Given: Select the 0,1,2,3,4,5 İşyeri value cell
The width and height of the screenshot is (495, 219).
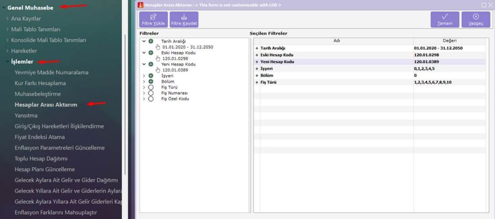Looking at the screenshot, I should click(x=449, y=69).
